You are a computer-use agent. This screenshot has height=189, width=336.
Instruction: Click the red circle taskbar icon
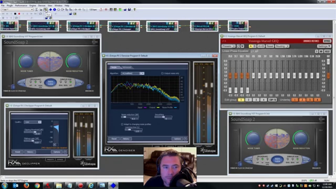click(x=80, y=185)
